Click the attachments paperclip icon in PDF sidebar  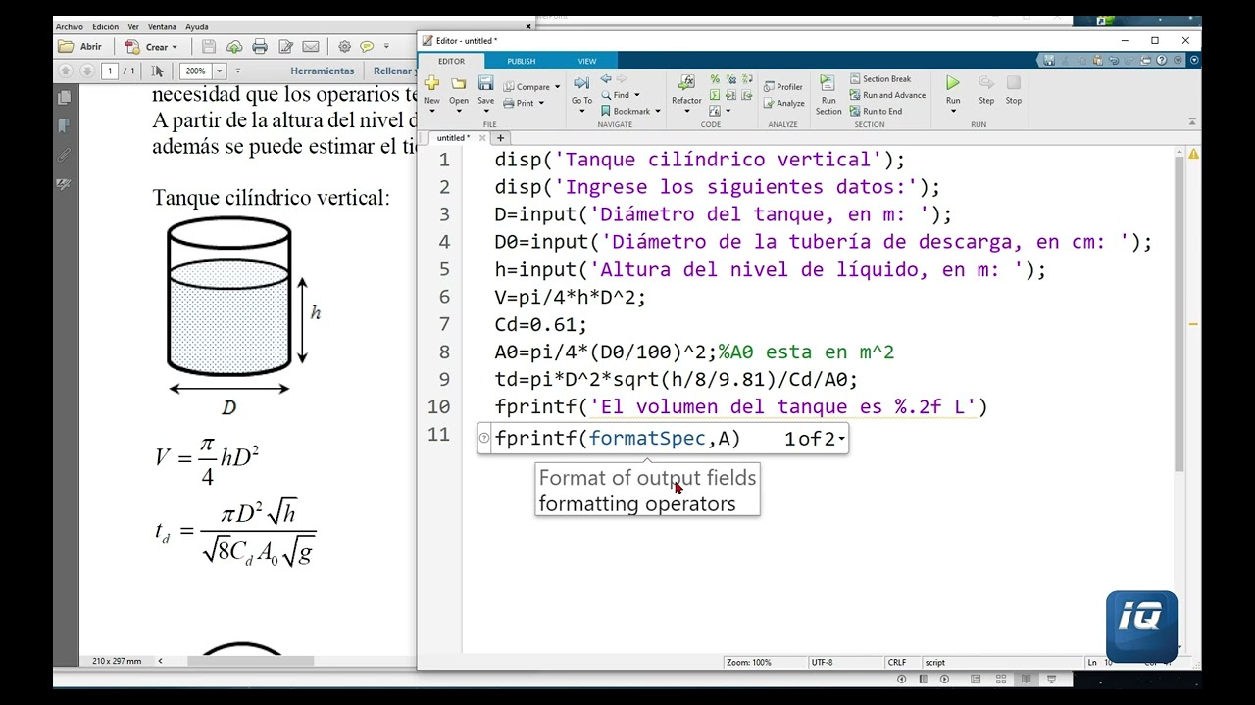pyautogui.click(x=65, y=155)
